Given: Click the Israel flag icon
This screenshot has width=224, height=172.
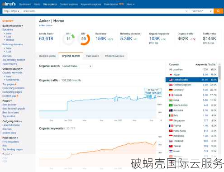Looking at the screenshot, I should coord(171,151).
